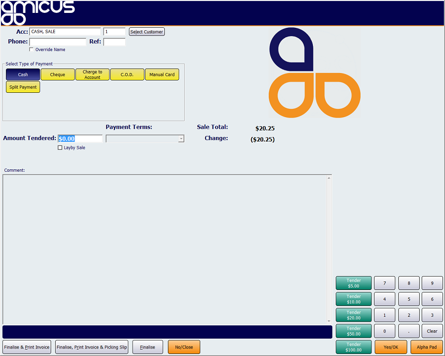Select Split Payment option
Image resolution: width=445 pixels, height=356 pixels.
(x=23, y=87)
